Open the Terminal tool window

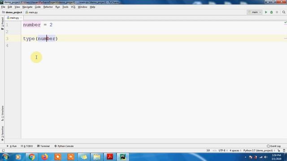point(43,146)
